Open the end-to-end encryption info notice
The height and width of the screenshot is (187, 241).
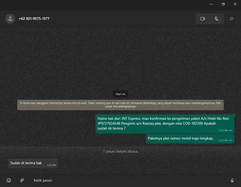[120, 105]
